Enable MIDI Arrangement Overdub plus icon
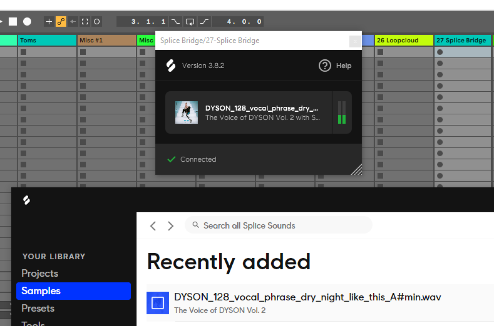This screenshot has height=326, width=494. point(49,22)
